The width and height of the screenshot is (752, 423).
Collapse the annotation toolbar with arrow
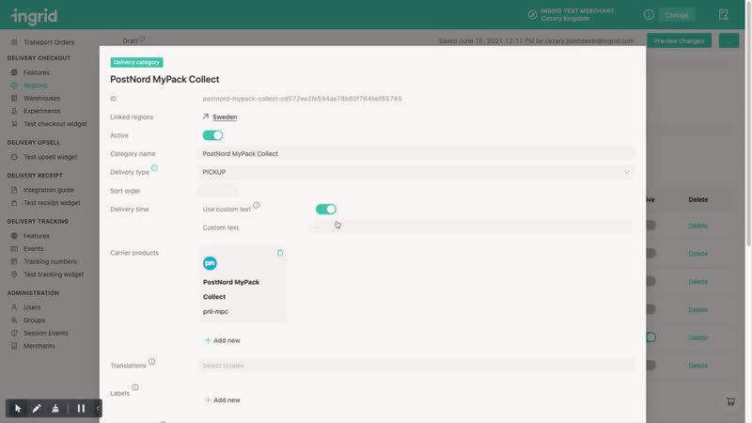click(x=97, y=408)
